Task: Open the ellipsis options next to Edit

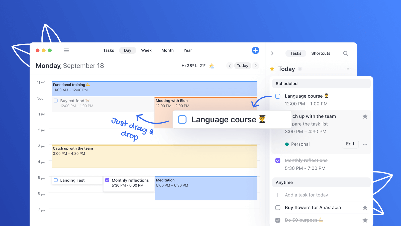Action: click(365, 144)
